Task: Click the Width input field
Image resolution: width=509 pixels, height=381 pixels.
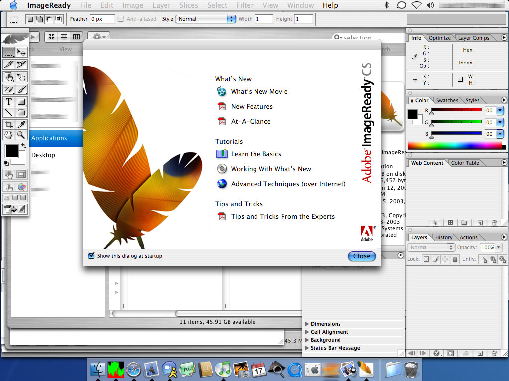Action: (263, 19)
